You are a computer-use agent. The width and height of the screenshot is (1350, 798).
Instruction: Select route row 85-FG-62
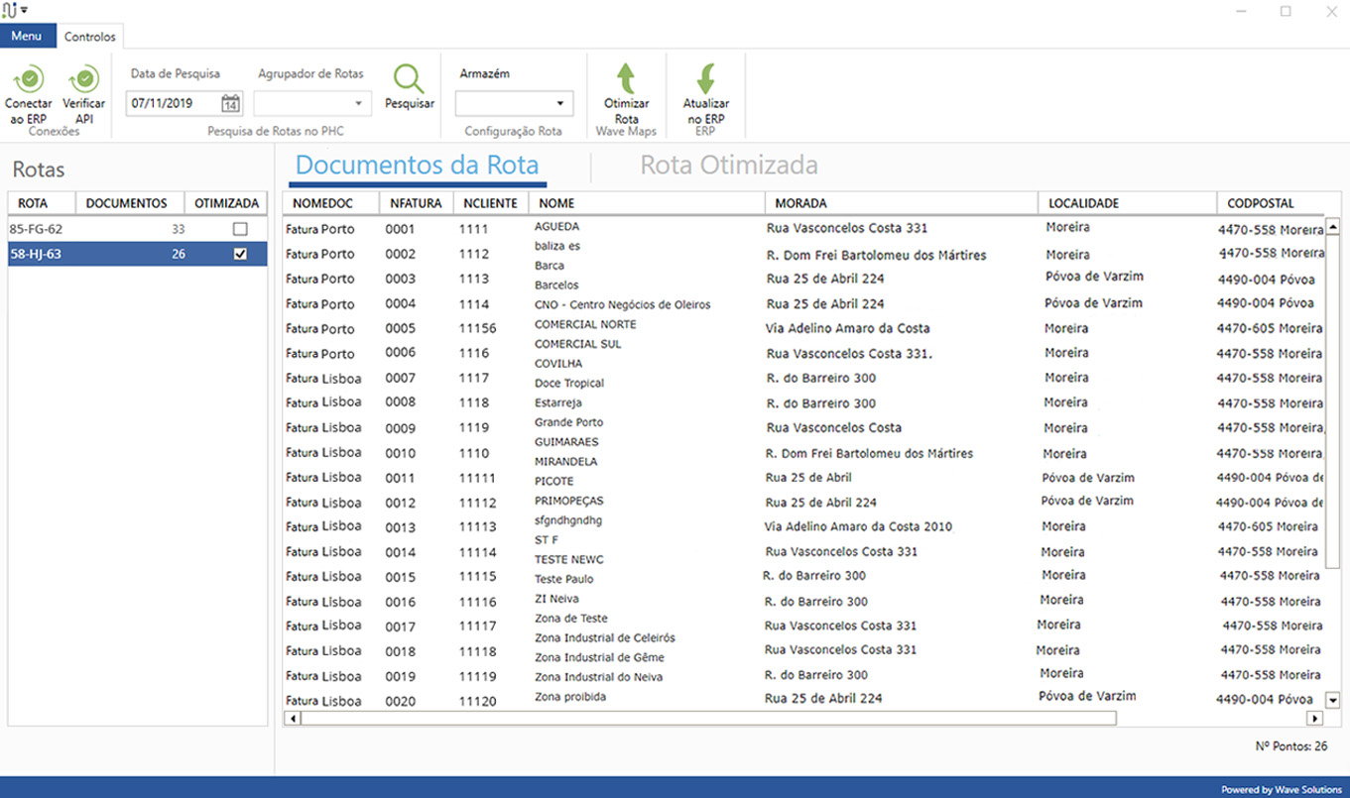tap(89, 229)
